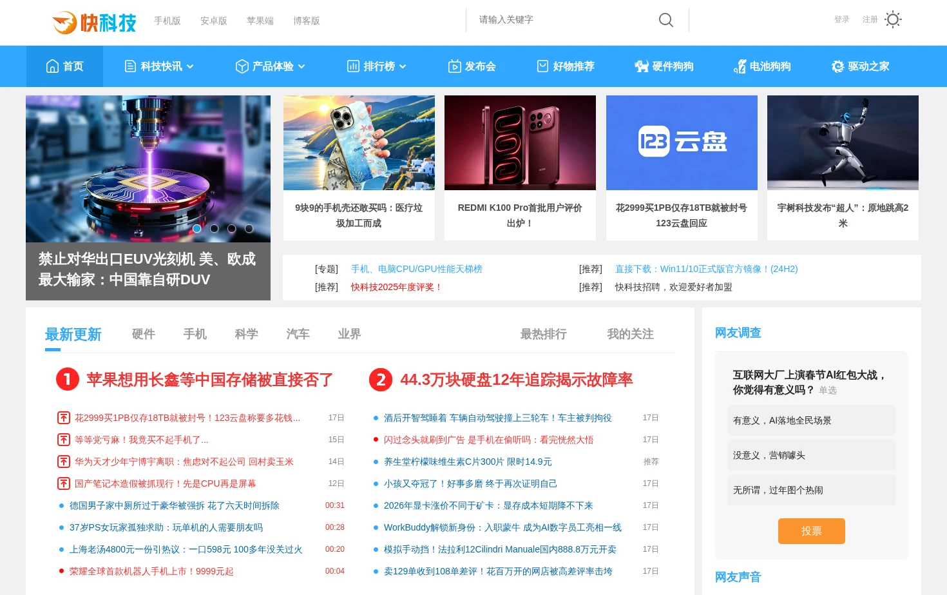Click the battery dog icon beside 电池狗狗

click(x=740, y=66)
